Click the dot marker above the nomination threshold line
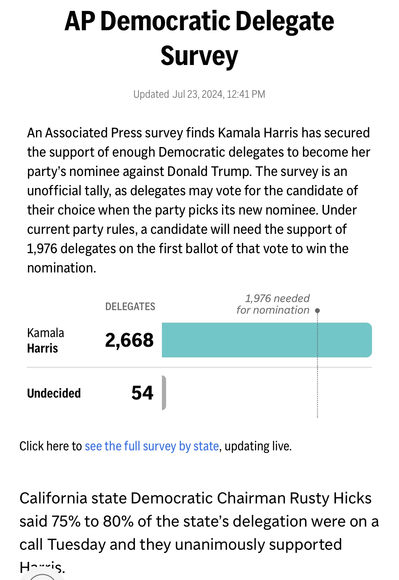This screenshot has height=580, width=399. pyautogui.click(x=317, y=310)
